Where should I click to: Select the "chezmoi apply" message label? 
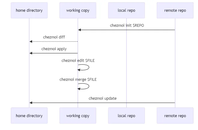(x=54, y=49)
